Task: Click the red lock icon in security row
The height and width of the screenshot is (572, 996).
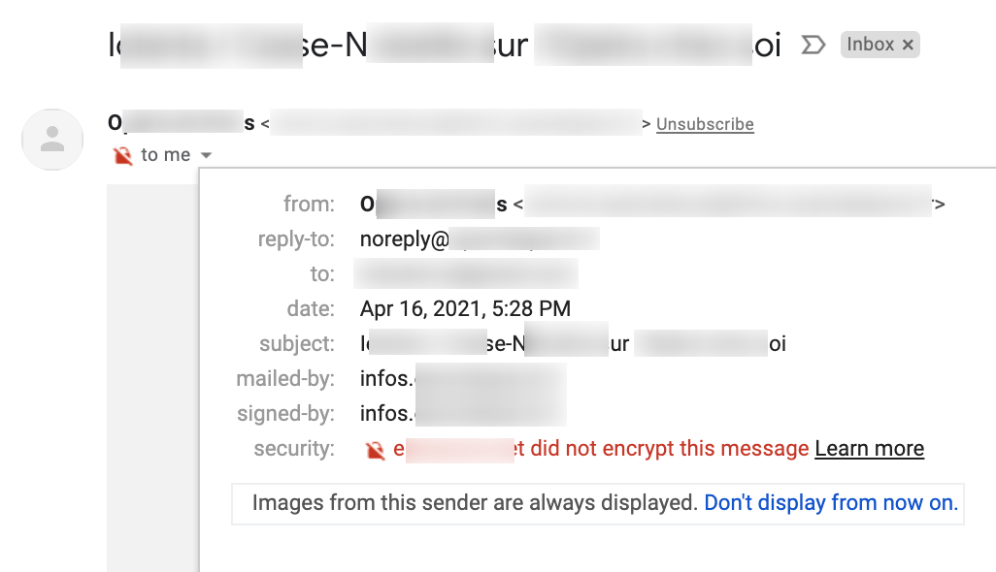Action: pos(375,450)
